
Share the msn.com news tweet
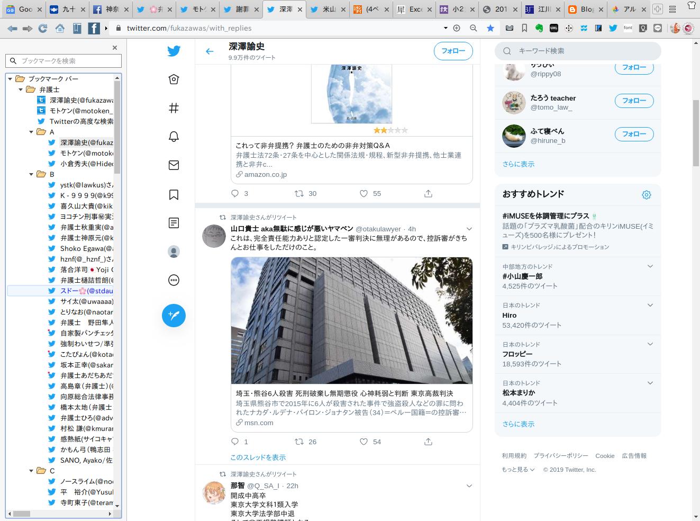click(428, 442)
